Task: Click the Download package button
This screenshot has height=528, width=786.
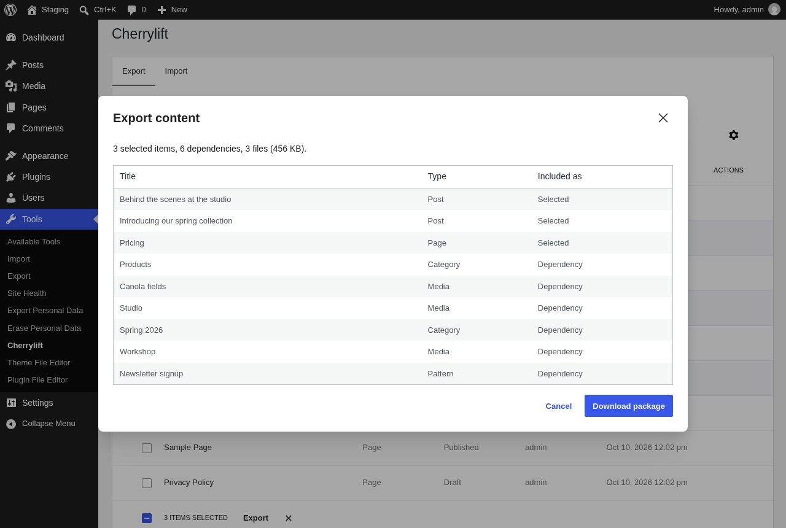Action: click(629, 406)
